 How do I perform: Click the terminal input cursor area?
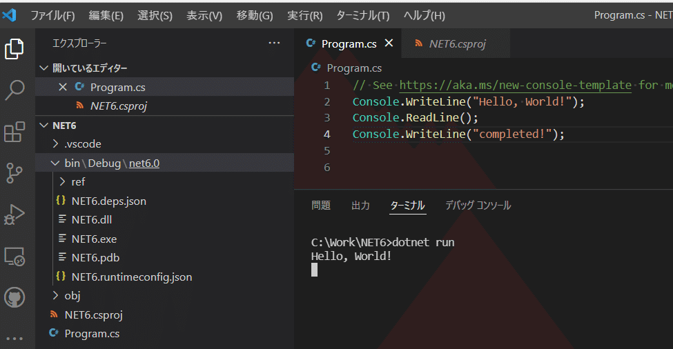[314, 270]
